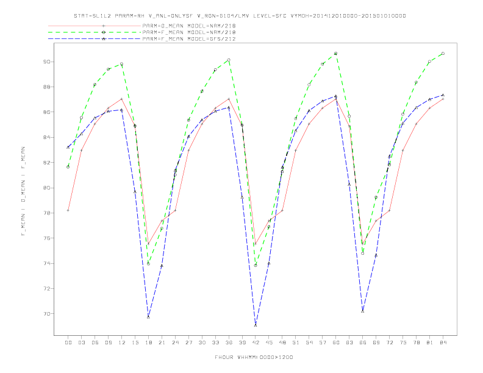Image resolution: width=483 pixels, height=373 pixels.
Task: Click x-axis forecast hour label 33
Action: [x=215, y=343]
